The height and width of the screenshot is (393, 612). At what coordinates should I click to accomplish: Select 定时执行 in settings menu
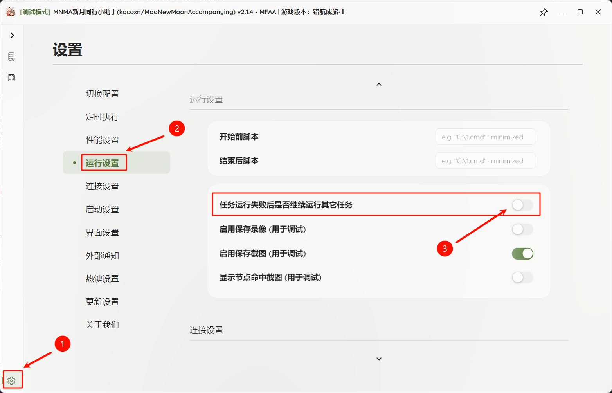click(102, 117)
